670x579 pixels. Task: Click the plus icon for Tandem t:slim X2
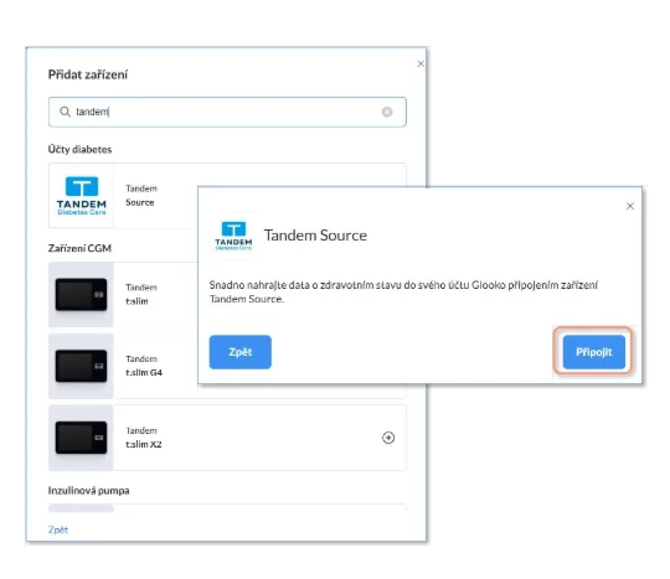click(x=389, y=437)
